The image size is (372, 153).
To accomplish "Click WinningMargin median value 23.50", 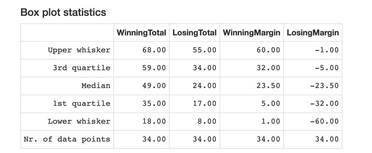I will [268, 86].
